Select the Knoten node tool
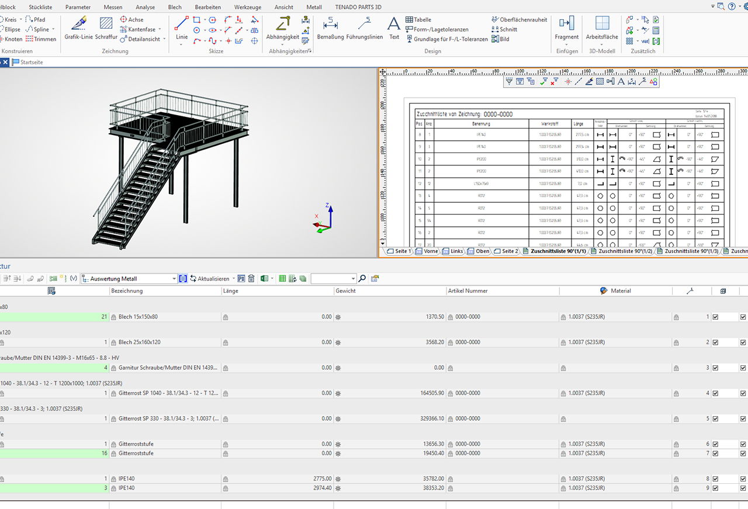 tap(11, 39)
